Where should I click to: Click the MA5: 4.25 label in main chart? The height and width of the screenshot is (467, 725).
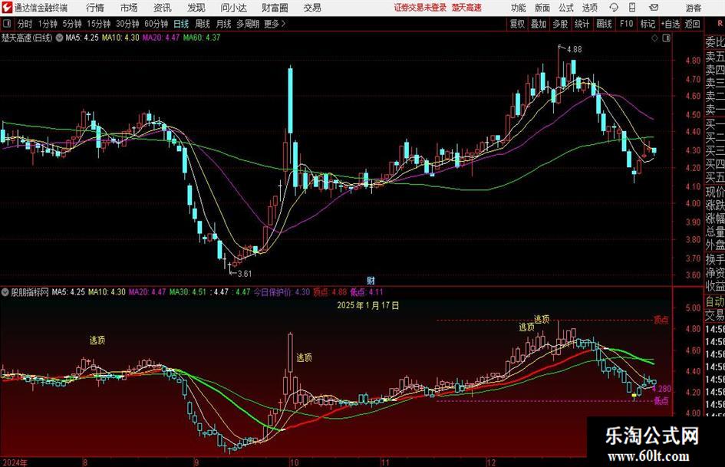[x=82, y=38]
